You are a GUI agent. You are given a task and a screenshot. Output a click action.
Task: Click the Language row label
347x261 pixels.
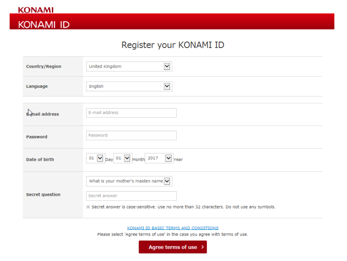click(x=37, y=86)
